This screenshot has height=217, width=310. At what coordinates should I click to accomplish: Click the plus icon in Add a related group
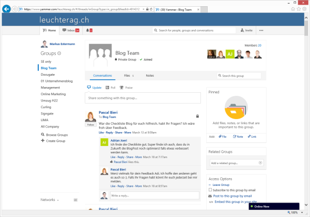click(x=260, y=163)
